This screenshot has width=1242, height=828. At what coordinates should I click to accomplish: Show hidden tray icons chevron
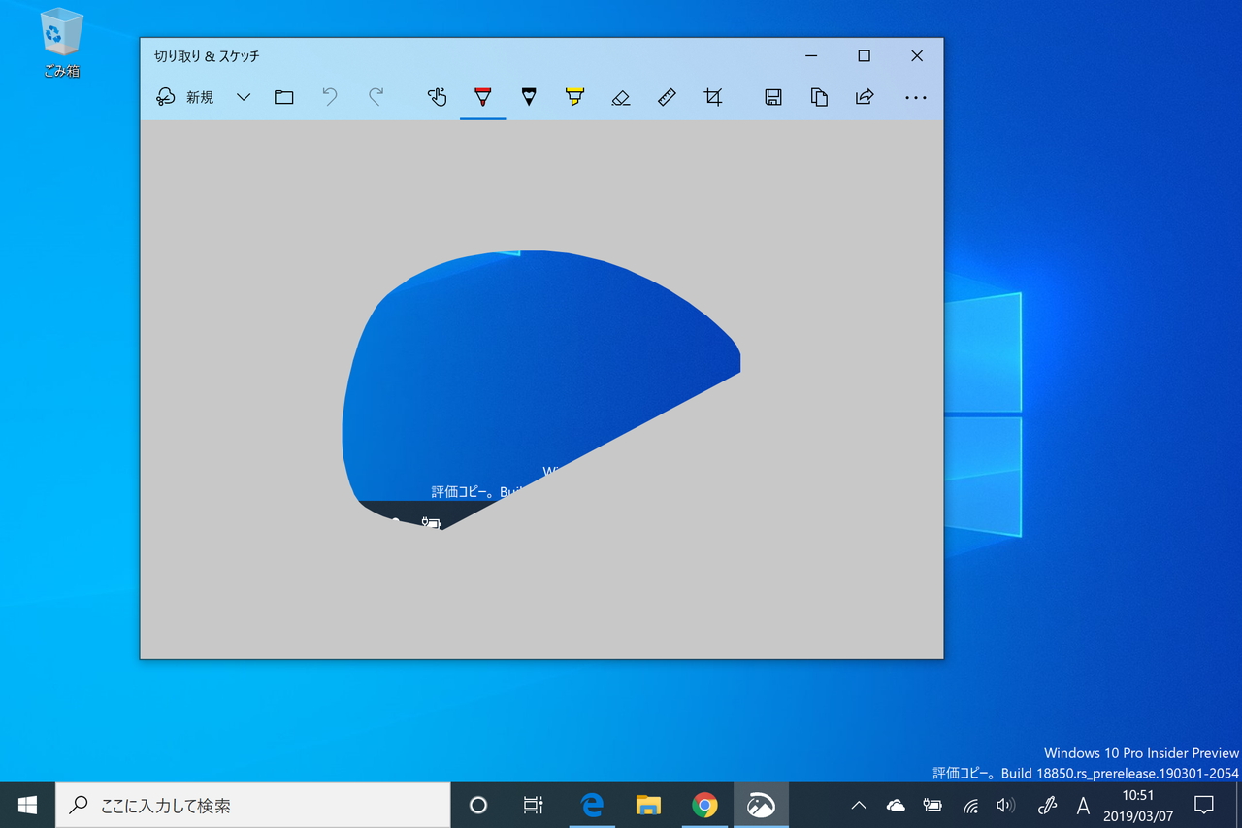[x=859, y=805]
